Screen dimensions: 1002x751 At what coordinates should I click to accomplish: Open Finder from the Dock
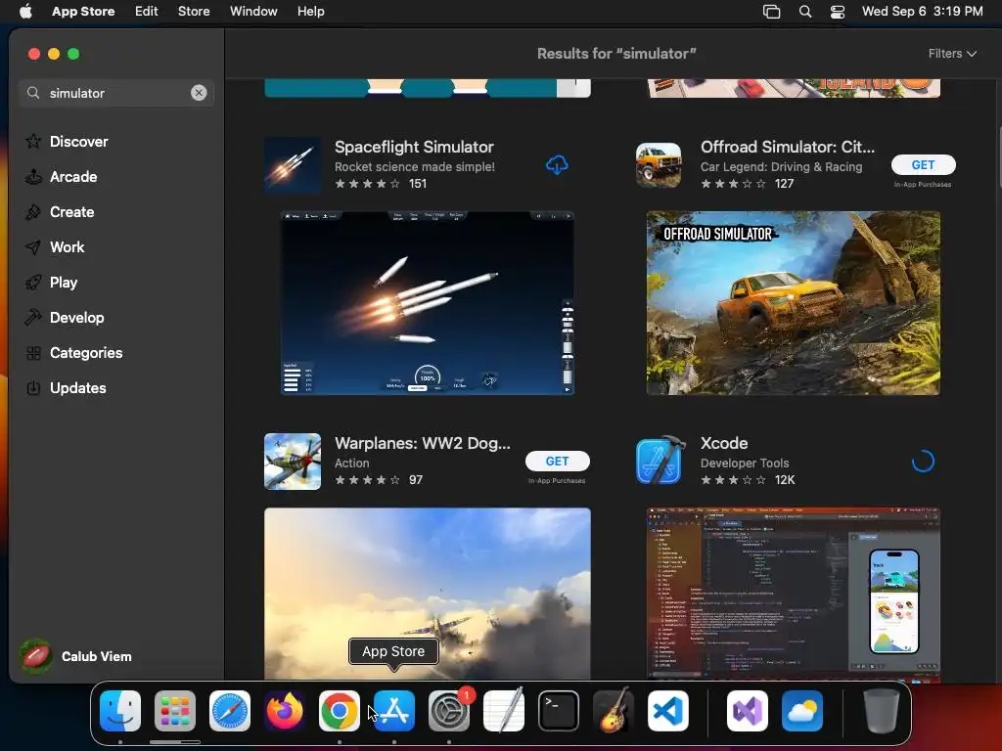coord(120,711)
